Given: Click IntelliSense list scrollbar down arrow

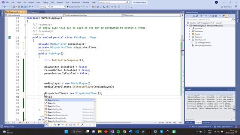Looking at the screenshot, I should pyautogui.click(x=95, y=121).
